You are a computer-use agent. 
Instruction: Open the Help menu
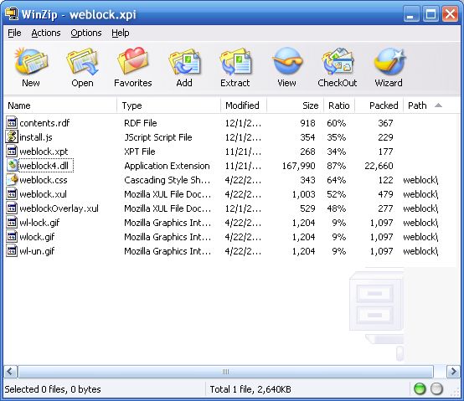[x=120, y=33]
